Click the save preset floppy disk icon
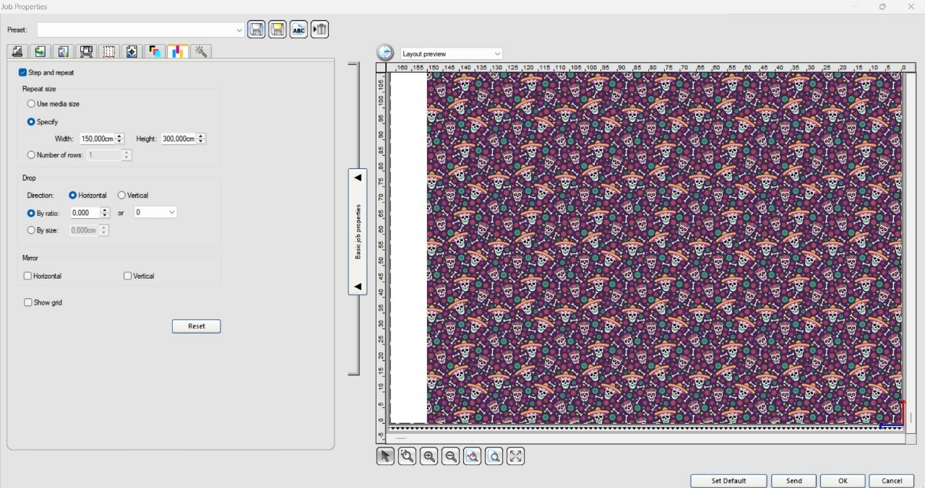 pos(257,30)
